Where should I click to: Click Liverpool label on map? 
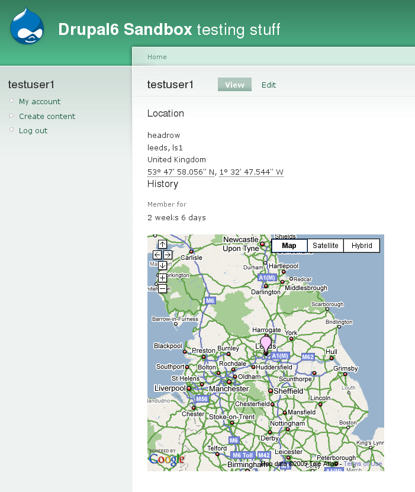tap(170, 388)
